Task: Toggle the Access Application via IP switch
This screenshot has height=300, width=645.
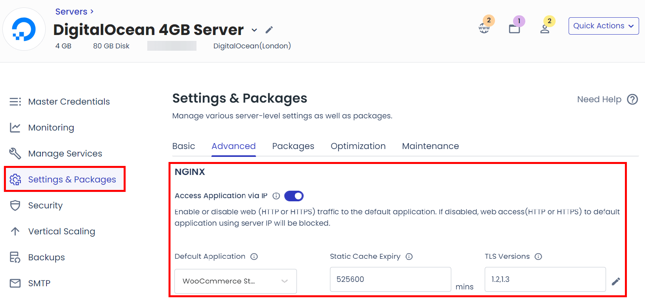Action: 294,196
